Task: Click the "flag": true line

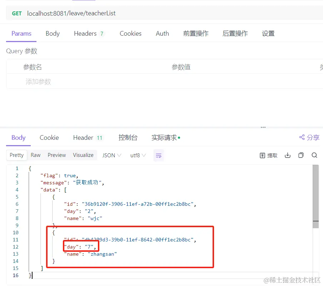Action: pos(59,175)
